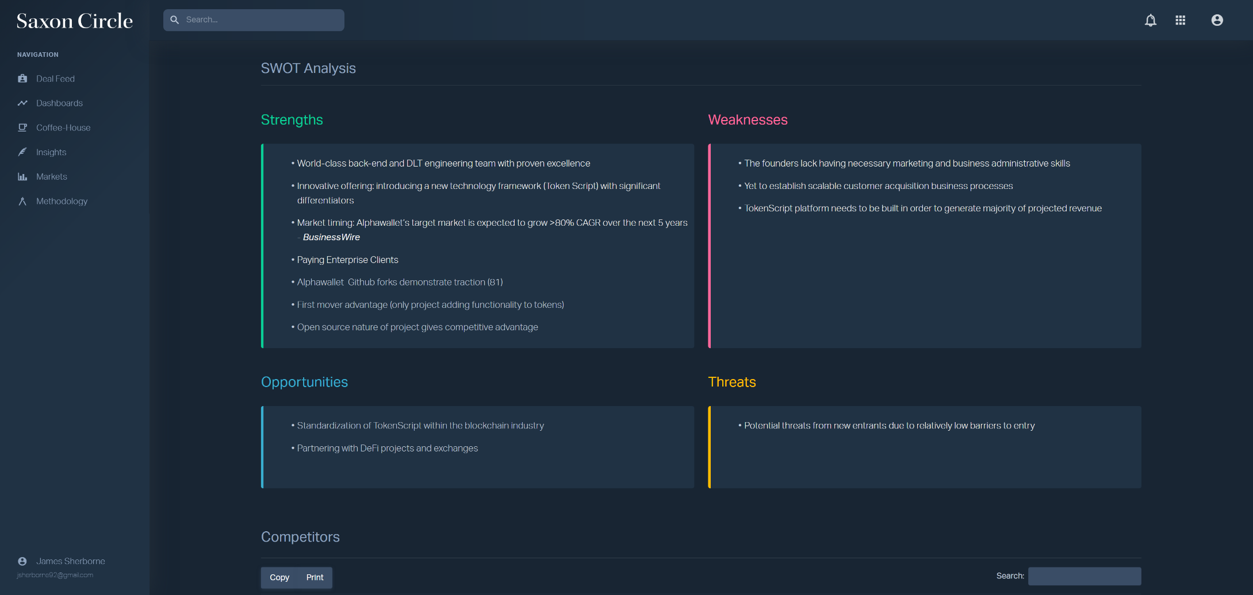Image resolution: width=1253 pixels, height=595 pixels.
Task: Click the Insights feather icon
Action: (22, 152)
